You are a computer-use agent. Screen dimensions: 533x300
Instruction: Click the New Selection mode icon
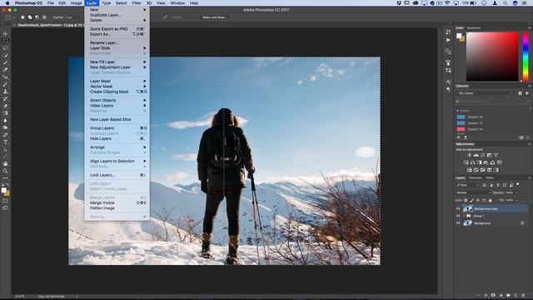22,17
